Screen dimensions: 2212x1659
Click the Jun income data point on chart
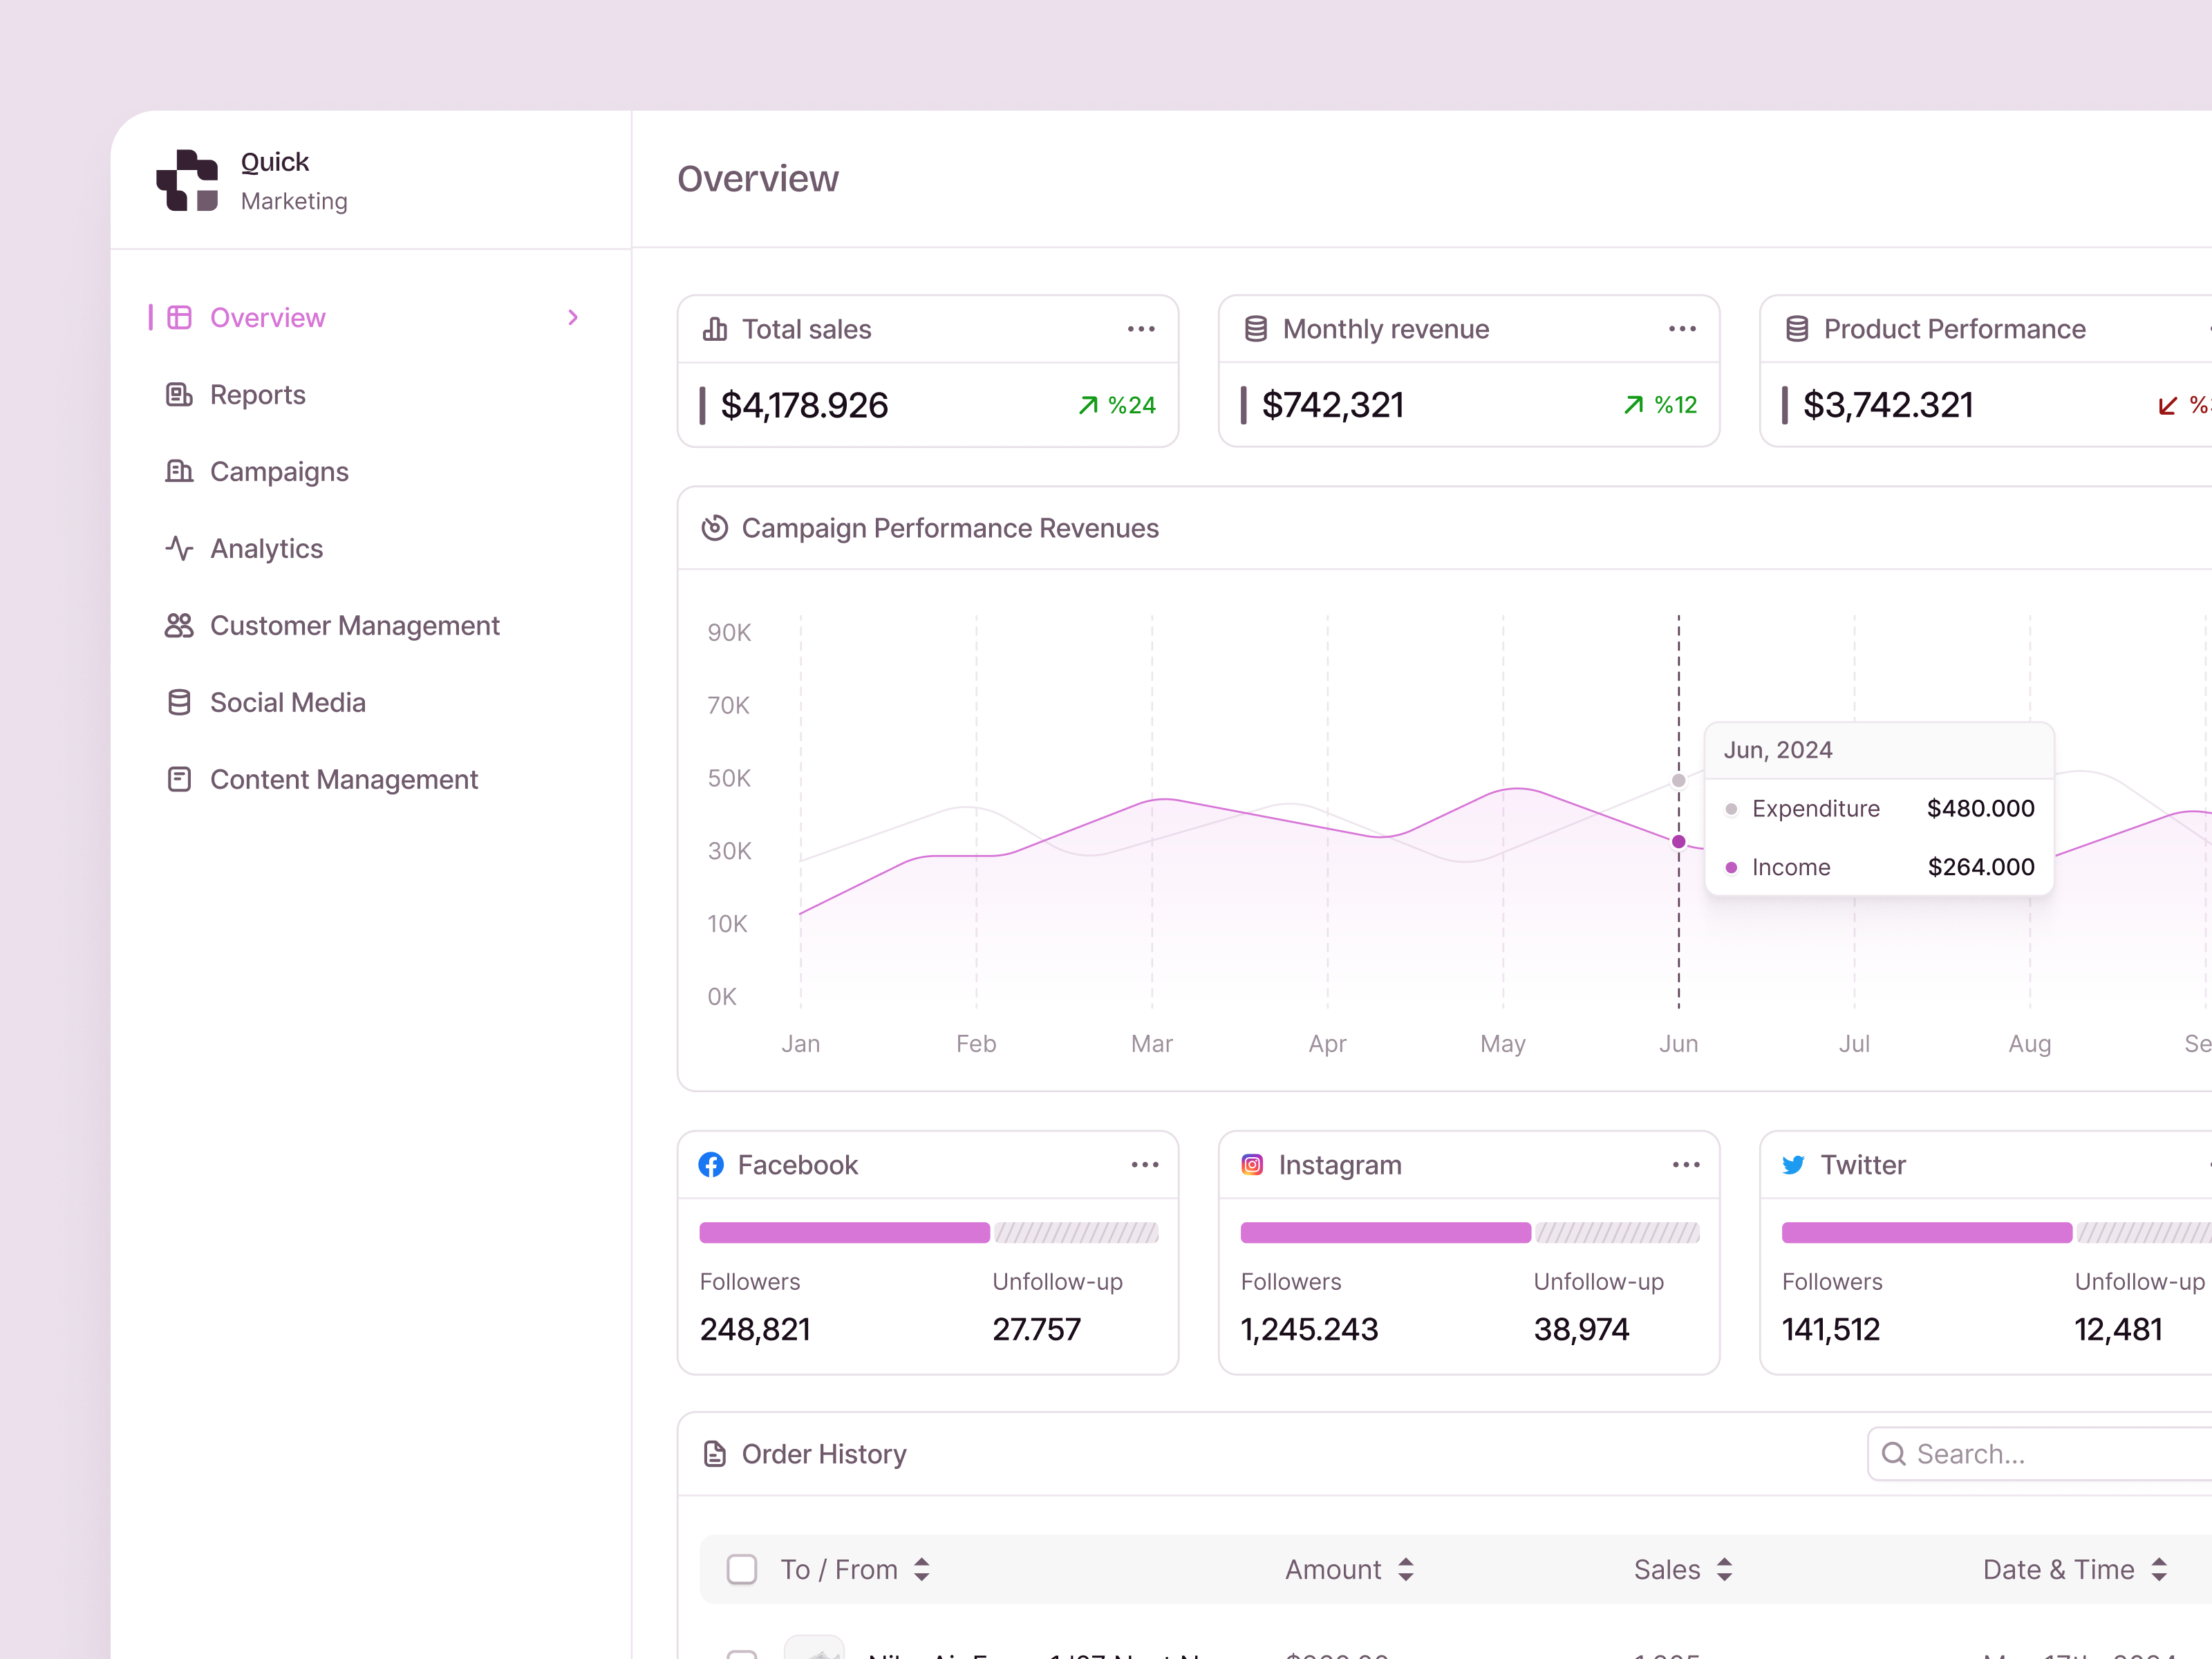pyautogui.click(x=1679, y=842)
